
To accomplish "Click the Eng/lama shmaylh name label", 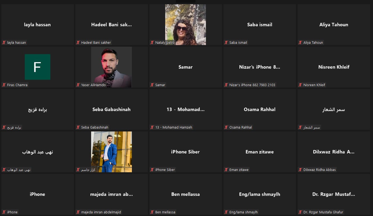I will pyautogui.click(x=244, y=212).
